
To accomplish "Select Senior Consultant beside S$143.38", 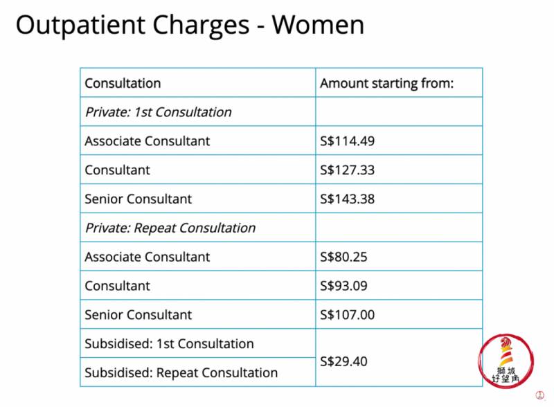I will point(138,199).
